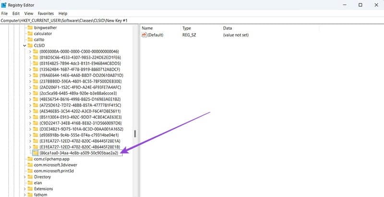Open the Help menu

(63, 13)
